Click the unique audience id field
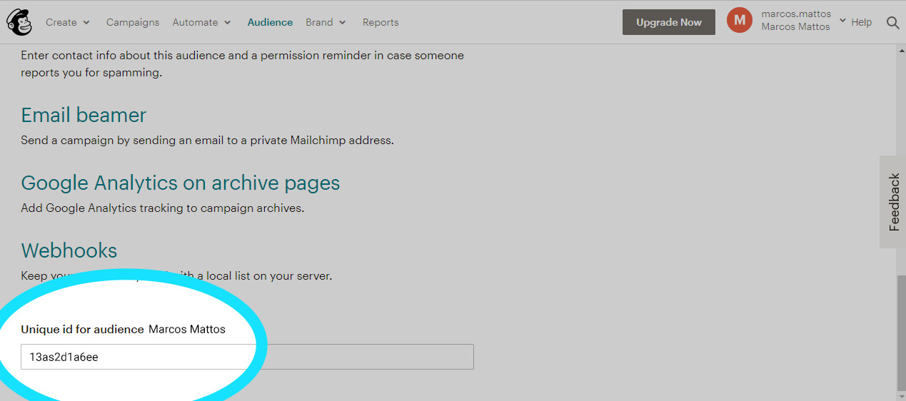 click(x=247, y=357)
